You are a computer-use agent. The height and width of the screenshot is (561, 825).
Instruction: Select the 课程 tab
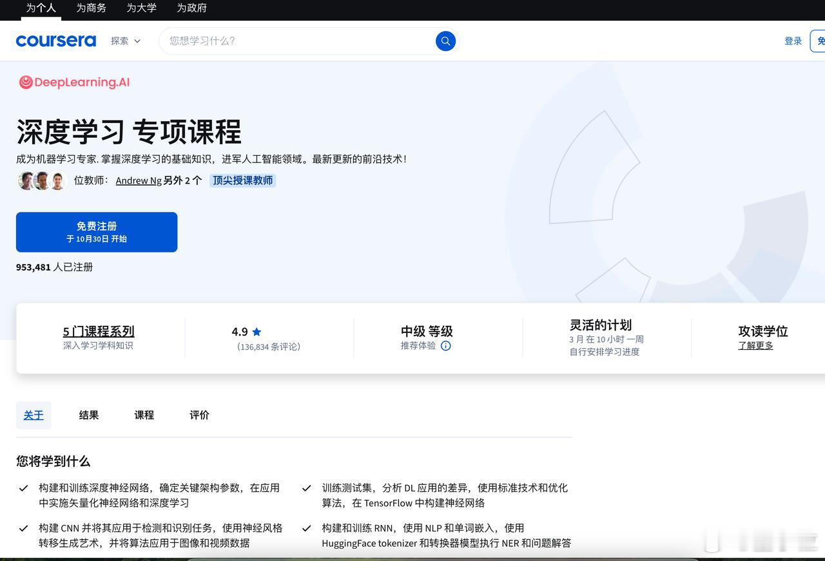click(x=144, y=415)
